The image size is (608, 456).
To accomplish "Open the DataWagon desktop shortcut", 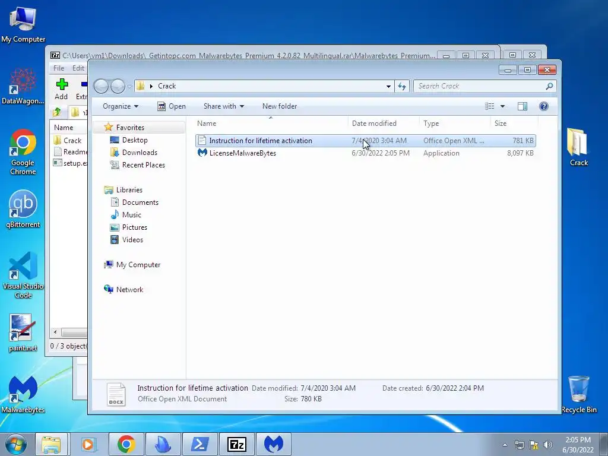I will click(23, 86).
